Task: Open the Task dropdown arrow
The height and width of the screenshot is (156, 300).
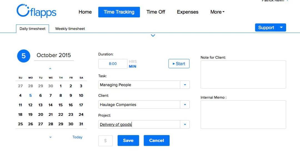Action: (185, 85)
